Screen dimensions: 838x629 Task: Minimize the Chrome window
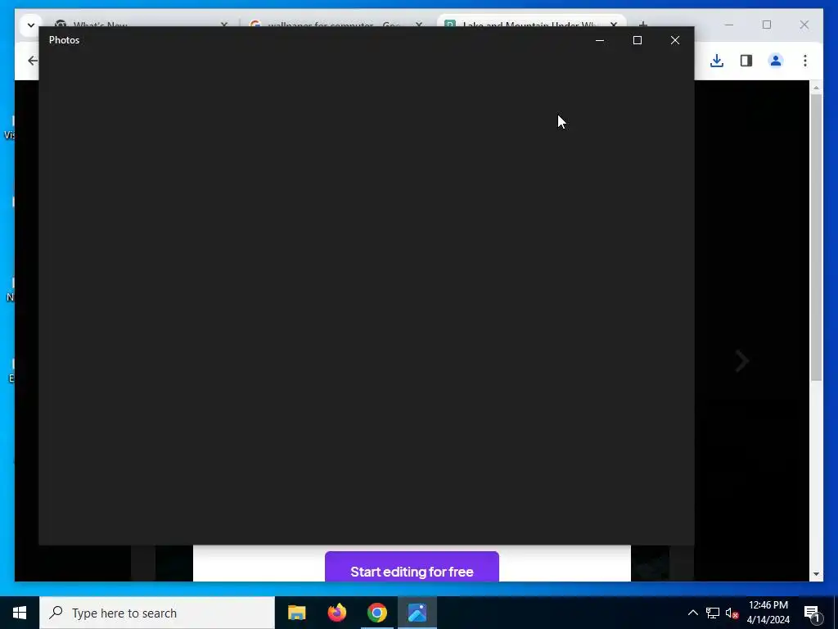728,25
